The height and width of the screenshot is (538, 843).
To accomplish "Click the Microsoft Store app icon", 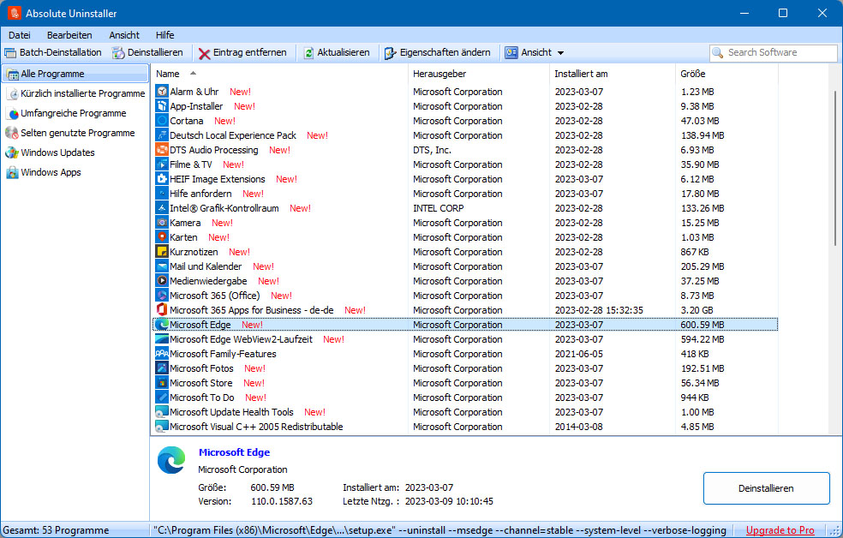I will [x=162, y=382].
